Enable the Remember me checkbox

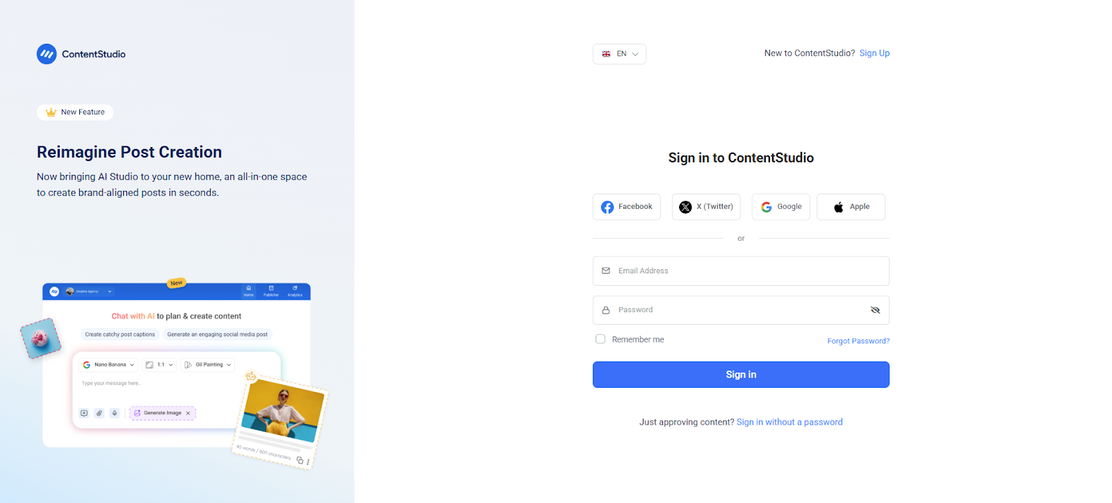(600, 339)
